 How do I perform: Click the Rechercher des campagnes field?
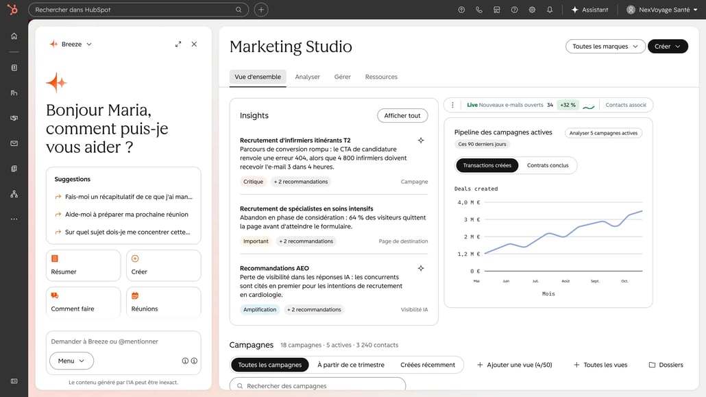click(x=317, y=385)
